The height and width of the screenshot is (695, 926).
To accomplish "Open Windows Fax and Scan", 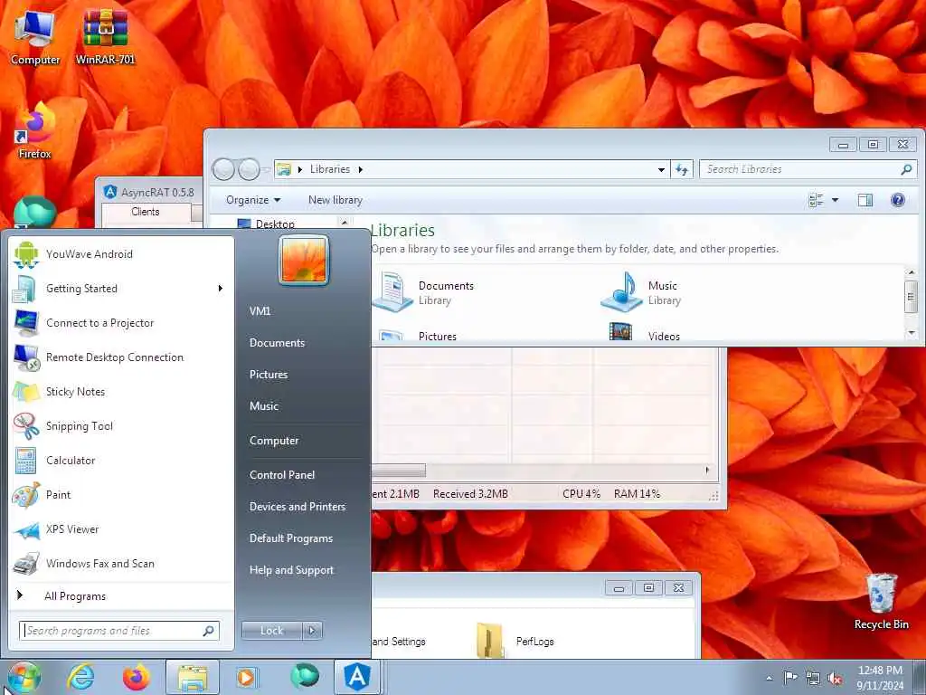I will click(x=122, y=563).
